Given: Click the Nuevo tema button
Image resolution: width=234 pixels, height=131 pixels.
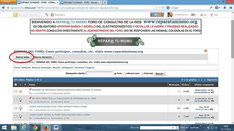Looking at the screenshot, I should pyautogui.click(x=22, y=57).
